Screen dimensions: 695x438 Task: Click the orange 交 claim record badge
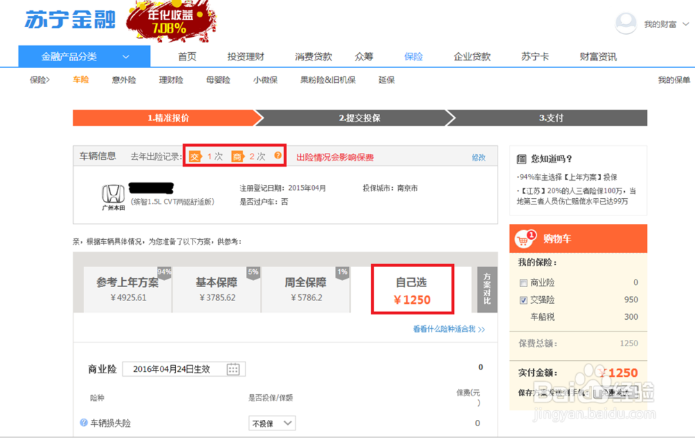pos(195,156)
